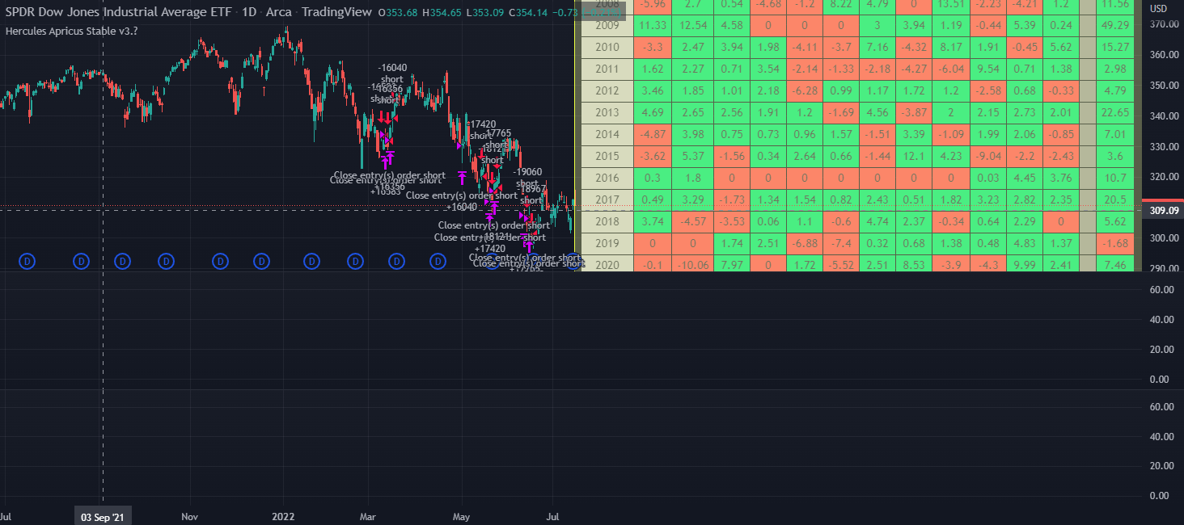Click the 12.1 cell in the 2015 row

913,156
